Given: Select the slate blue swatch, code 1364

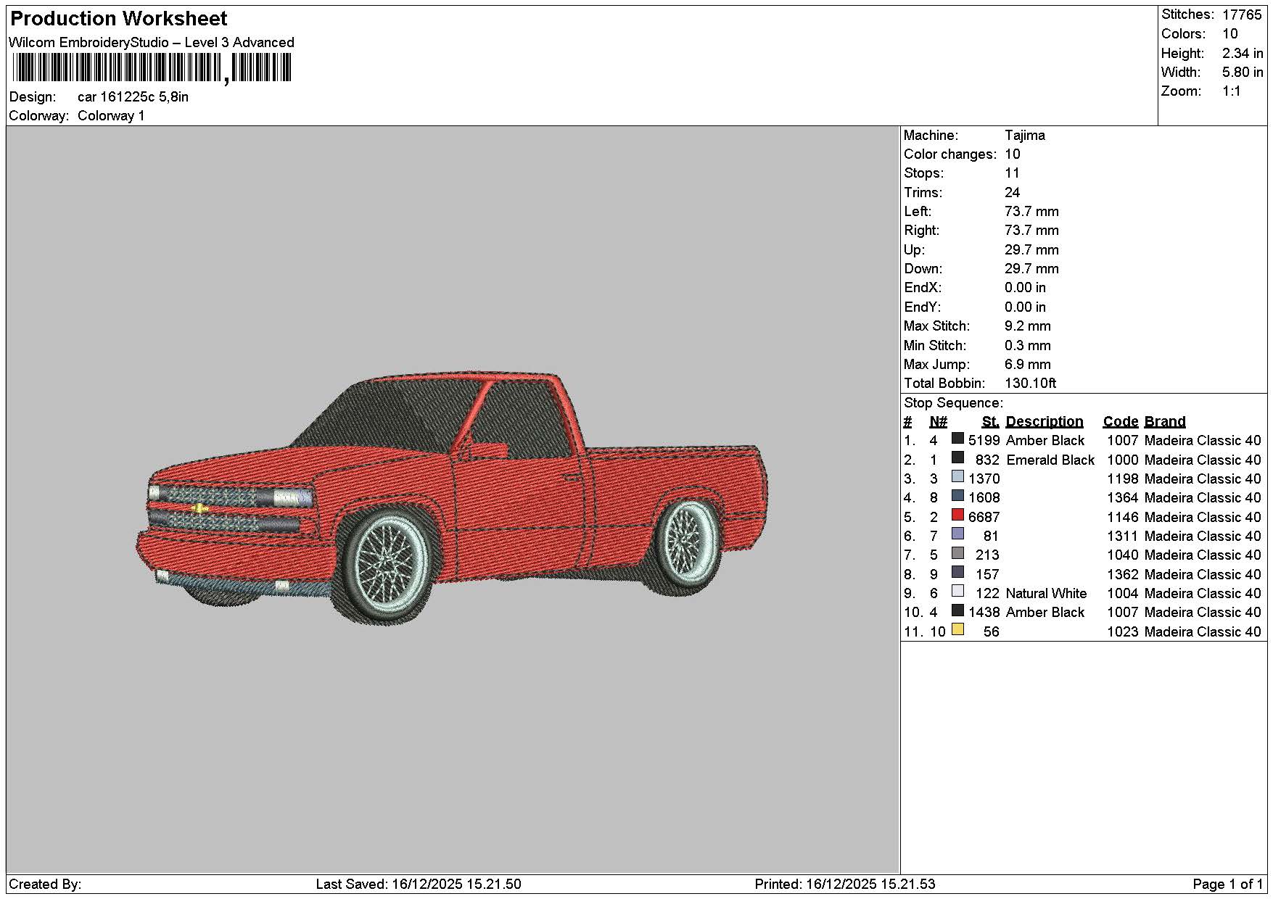Looking at the screenshot, I should tap(957, 495).
